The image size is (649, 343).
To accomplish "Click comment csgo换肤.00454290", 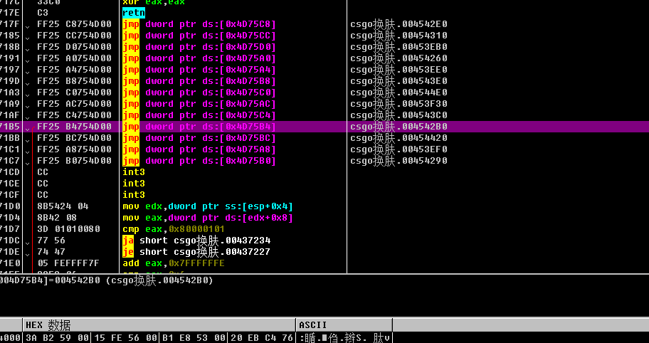I will (x=399, y=161).
